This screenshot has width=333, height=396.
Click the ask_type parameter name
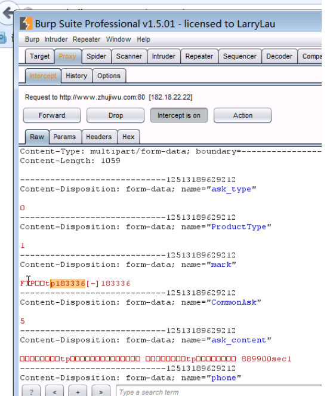[x=231, y=189]
